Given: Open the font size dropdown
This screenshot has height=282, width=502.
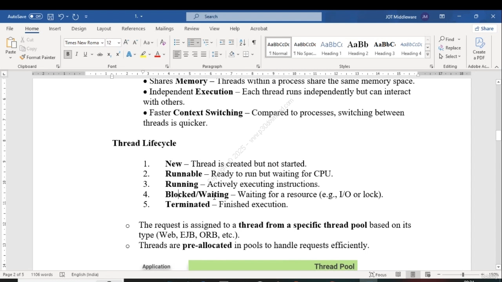Looking at the screenshot, I should 119,43.
